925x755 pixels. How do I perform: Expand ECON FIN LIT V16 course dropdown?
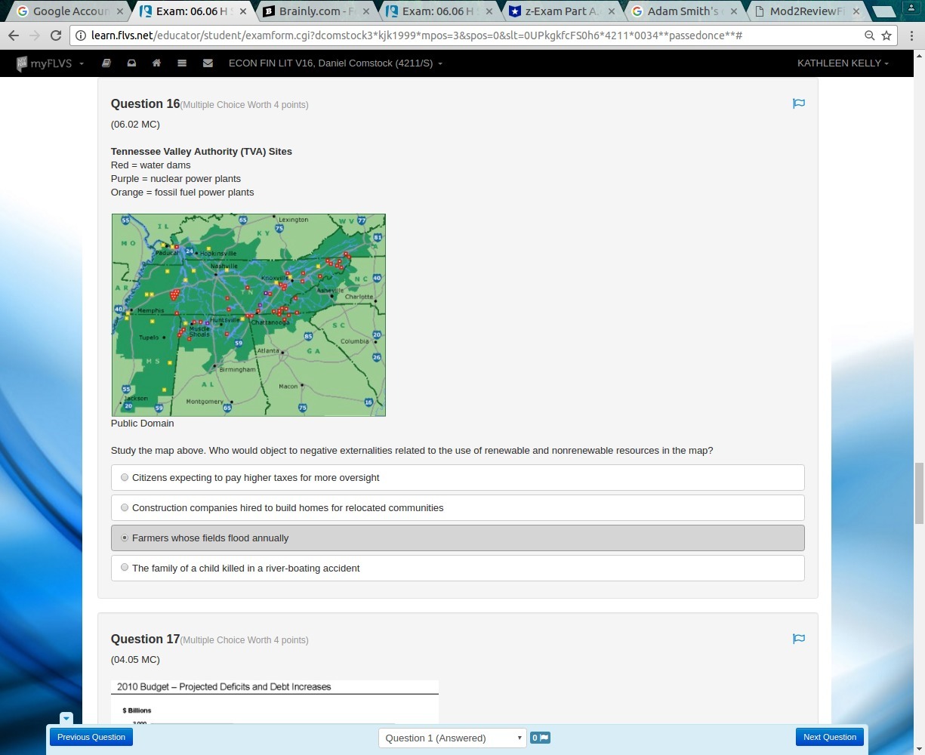point(335,63)
